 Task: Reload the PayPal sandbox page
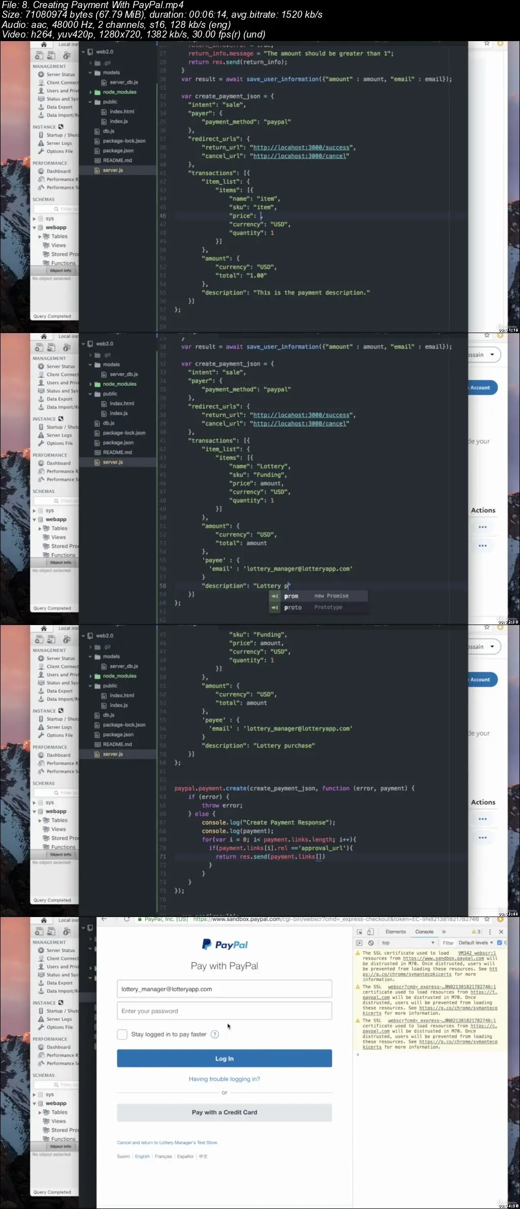(x=126, y=919)
